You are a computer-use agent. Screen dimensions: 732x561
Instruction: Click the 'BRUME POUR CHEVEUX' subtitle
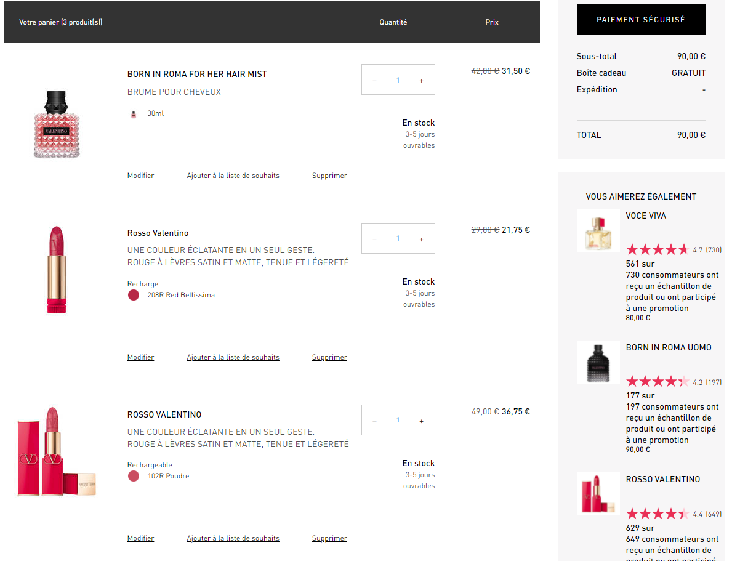pyautogui.click(x=174, y=92)
